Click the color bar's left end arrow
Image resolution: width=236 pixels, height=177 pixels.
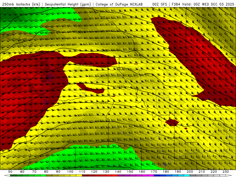point(7,176)
